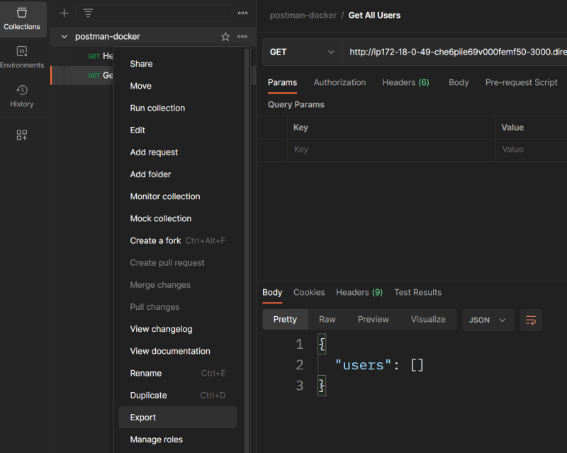The image size is (567, 453).
Task: Open the JSON format dropdown in the response pane
Action: (488, 320)
